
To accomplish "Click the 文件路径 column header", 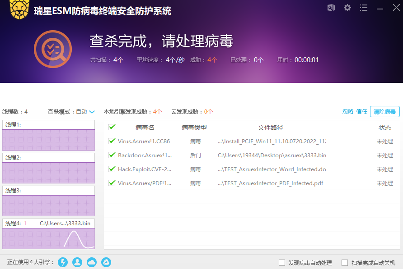I will click(x=270, y=128).
